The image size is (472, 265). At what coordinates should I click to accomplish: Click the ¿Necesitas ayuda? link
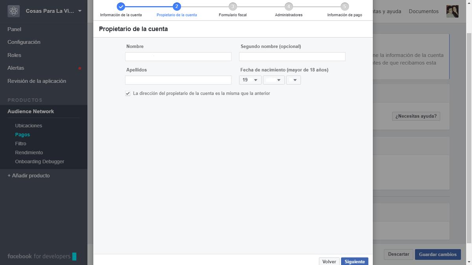tap(416, 116)
